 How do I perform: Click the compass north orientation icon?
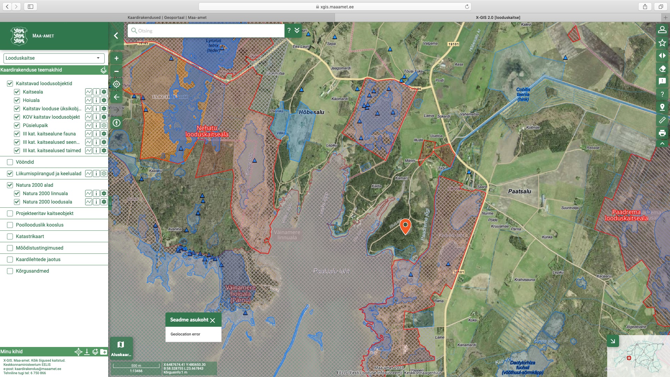(x=117, y=123)
